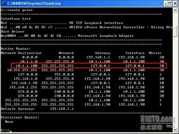Click gateway 127.0.0.1 in 10.1.1.100 row
The width and height of the screenshot is (179, 134).
click(100, 66)
